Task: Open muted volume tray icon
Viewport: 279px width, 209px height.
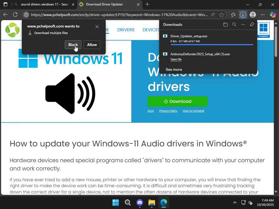Action: 250,202
